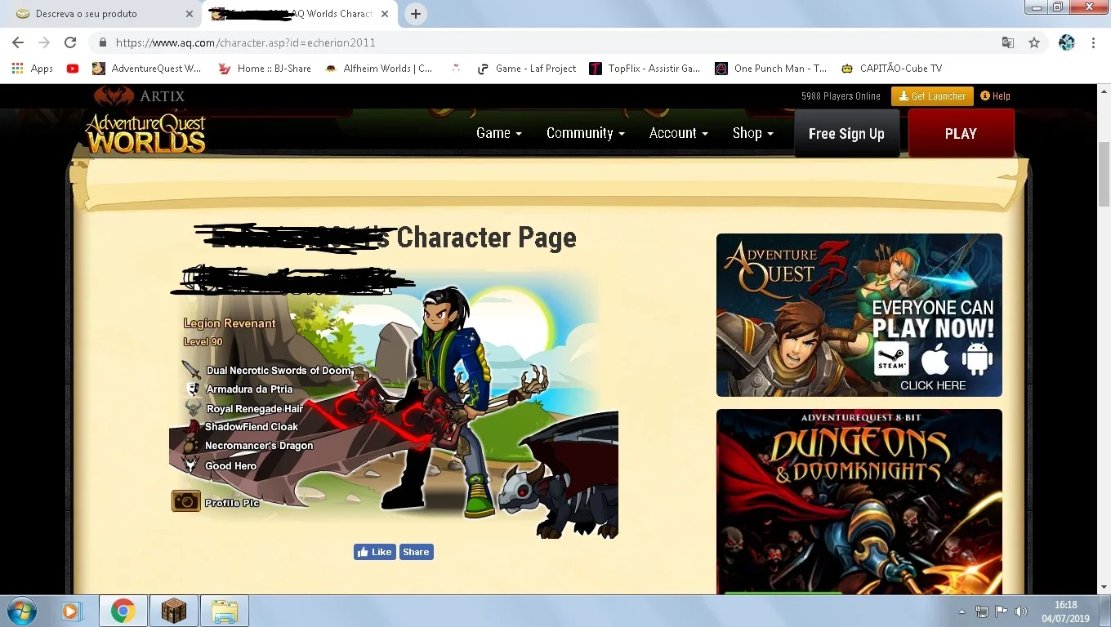Open the AdventureQuest 3D ad banner
This screenshot has width=1111, height=627.
click(x=859, y=315)
